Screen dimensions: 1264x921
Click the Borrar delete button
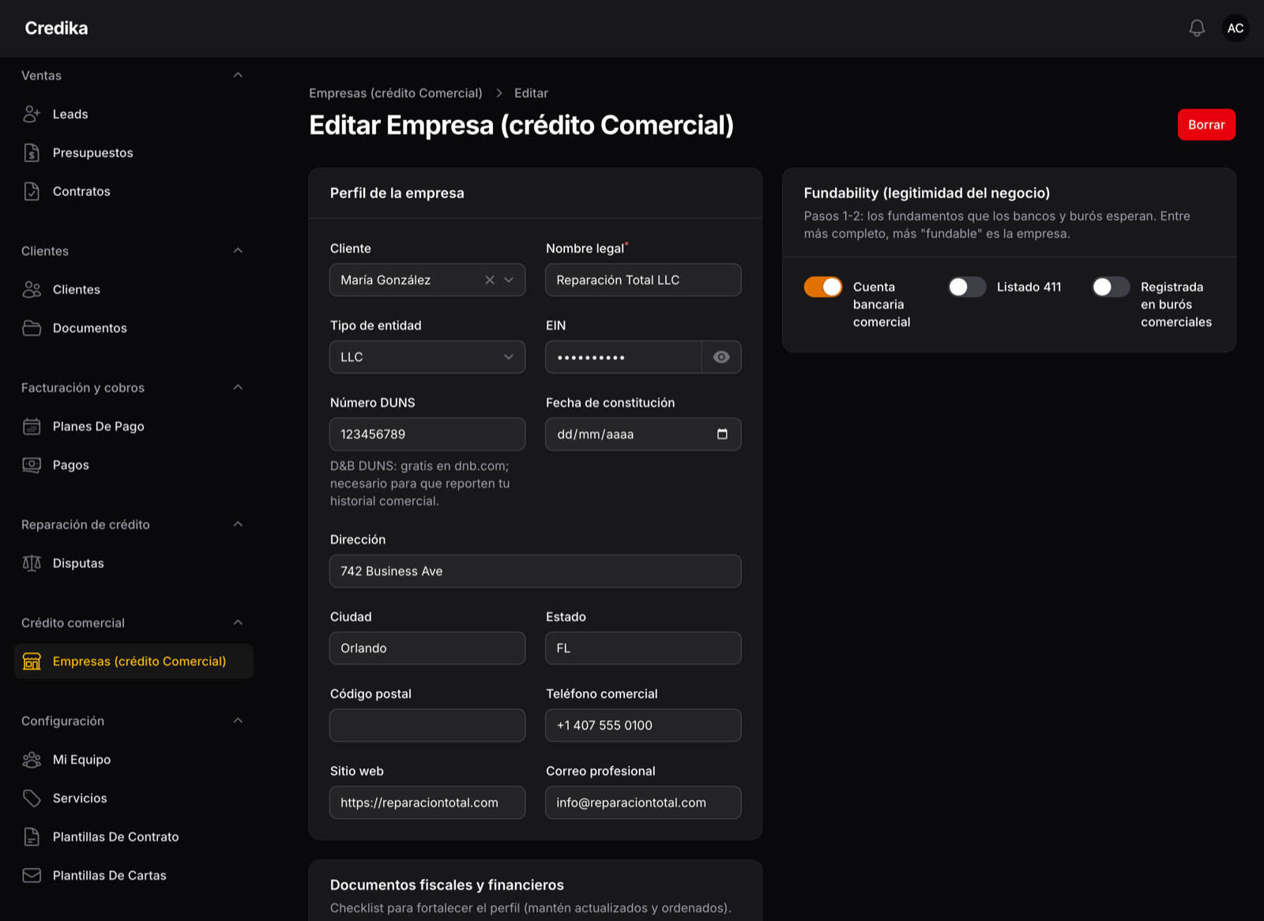click(1206, 125)
